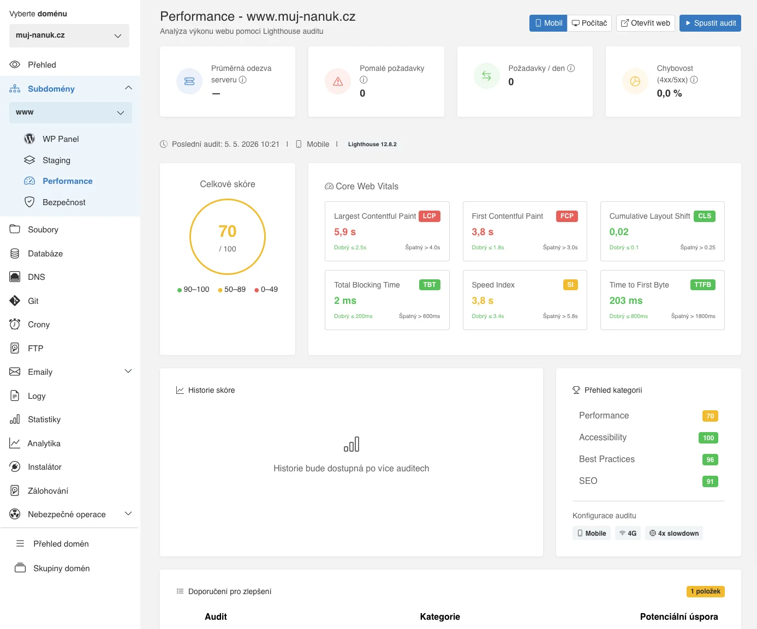Click the Speed Index card
Screen dimensions: 757x629
pos(525,300)
